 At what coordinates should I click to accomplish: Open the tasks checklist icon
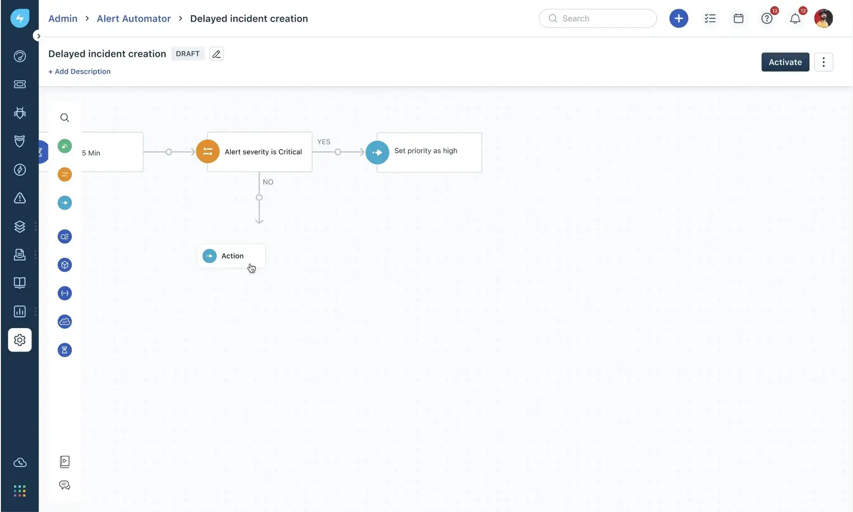(x=710, y=19)
